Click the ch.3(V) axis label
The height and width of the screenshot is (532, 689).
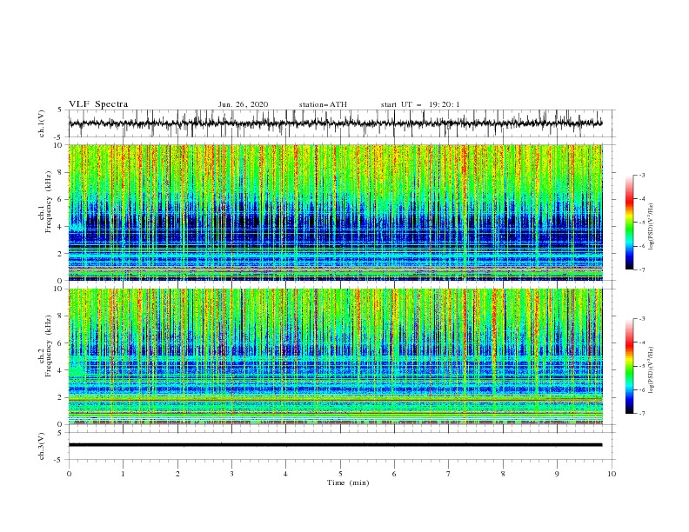coord(42,446)
